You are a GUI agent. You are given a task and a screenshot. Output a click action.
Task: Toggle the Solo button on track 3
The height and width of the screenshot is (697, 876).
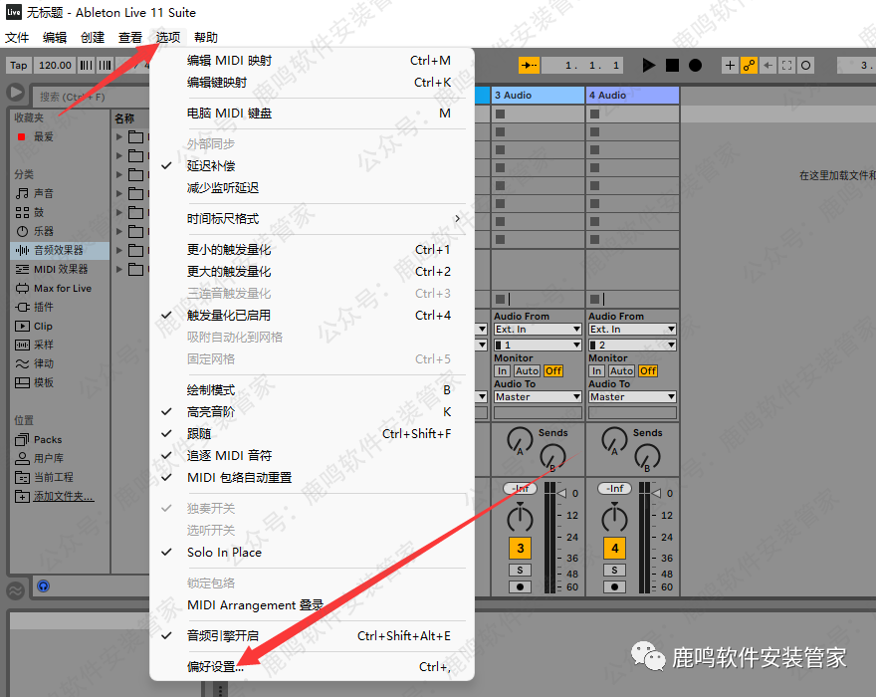click(520, 570)
